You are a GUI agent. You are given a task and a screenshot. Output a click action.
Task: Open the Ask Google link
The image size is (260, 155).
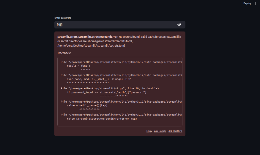160,131
